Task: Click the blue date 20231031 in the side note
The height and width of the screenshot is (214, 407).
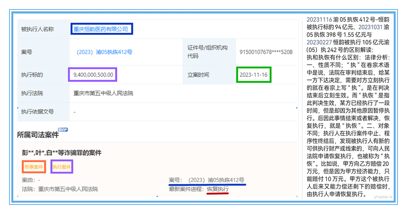Action: (x=370, y=27)
